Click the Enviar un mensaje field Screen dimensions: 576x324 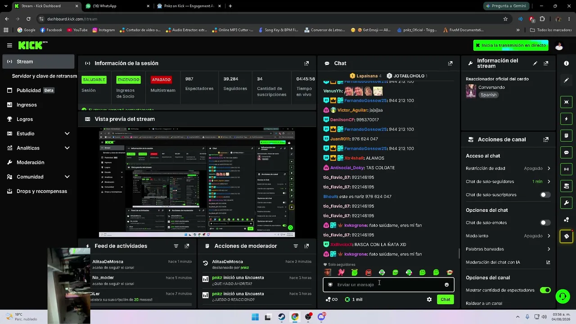click(388, 285)
